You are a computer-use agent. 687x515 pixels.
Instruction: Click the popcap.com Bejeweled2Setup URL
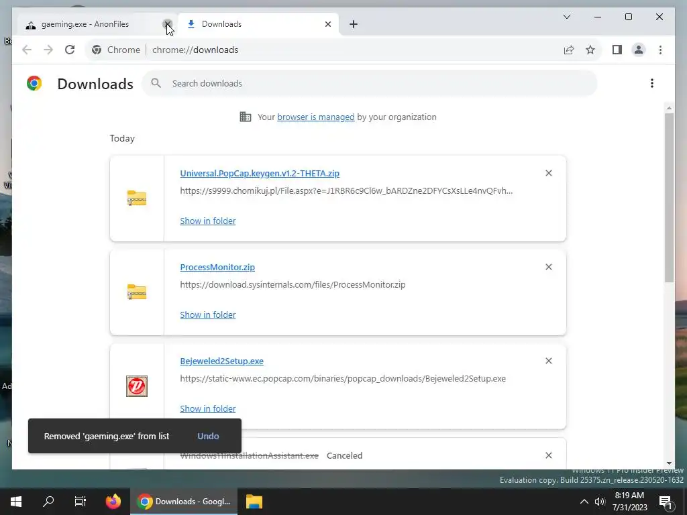coord(343,378)
